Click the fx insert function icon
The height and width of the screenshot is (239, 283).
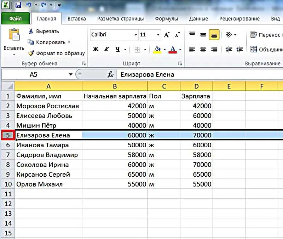click(x=110, y=74)
